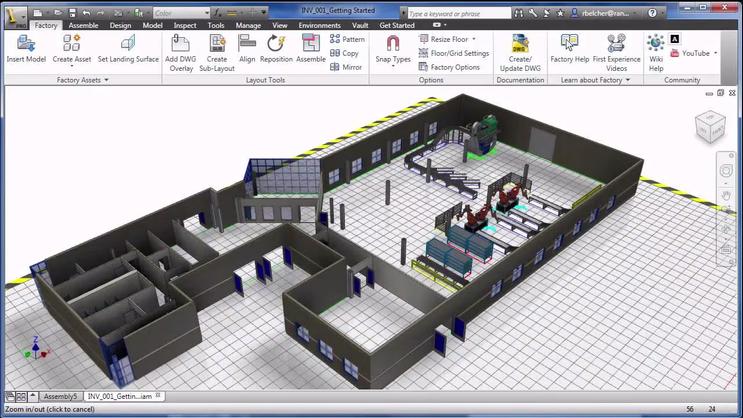Click the binoculars search icon

[519, 13]
